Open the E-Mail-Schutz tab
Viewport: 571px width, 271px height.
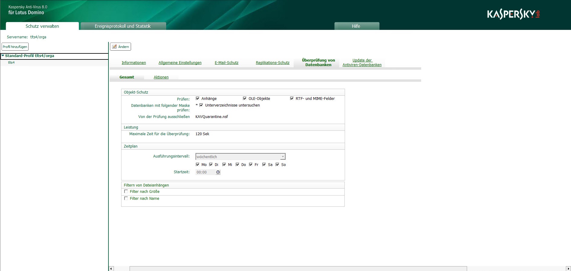point(227,63)
